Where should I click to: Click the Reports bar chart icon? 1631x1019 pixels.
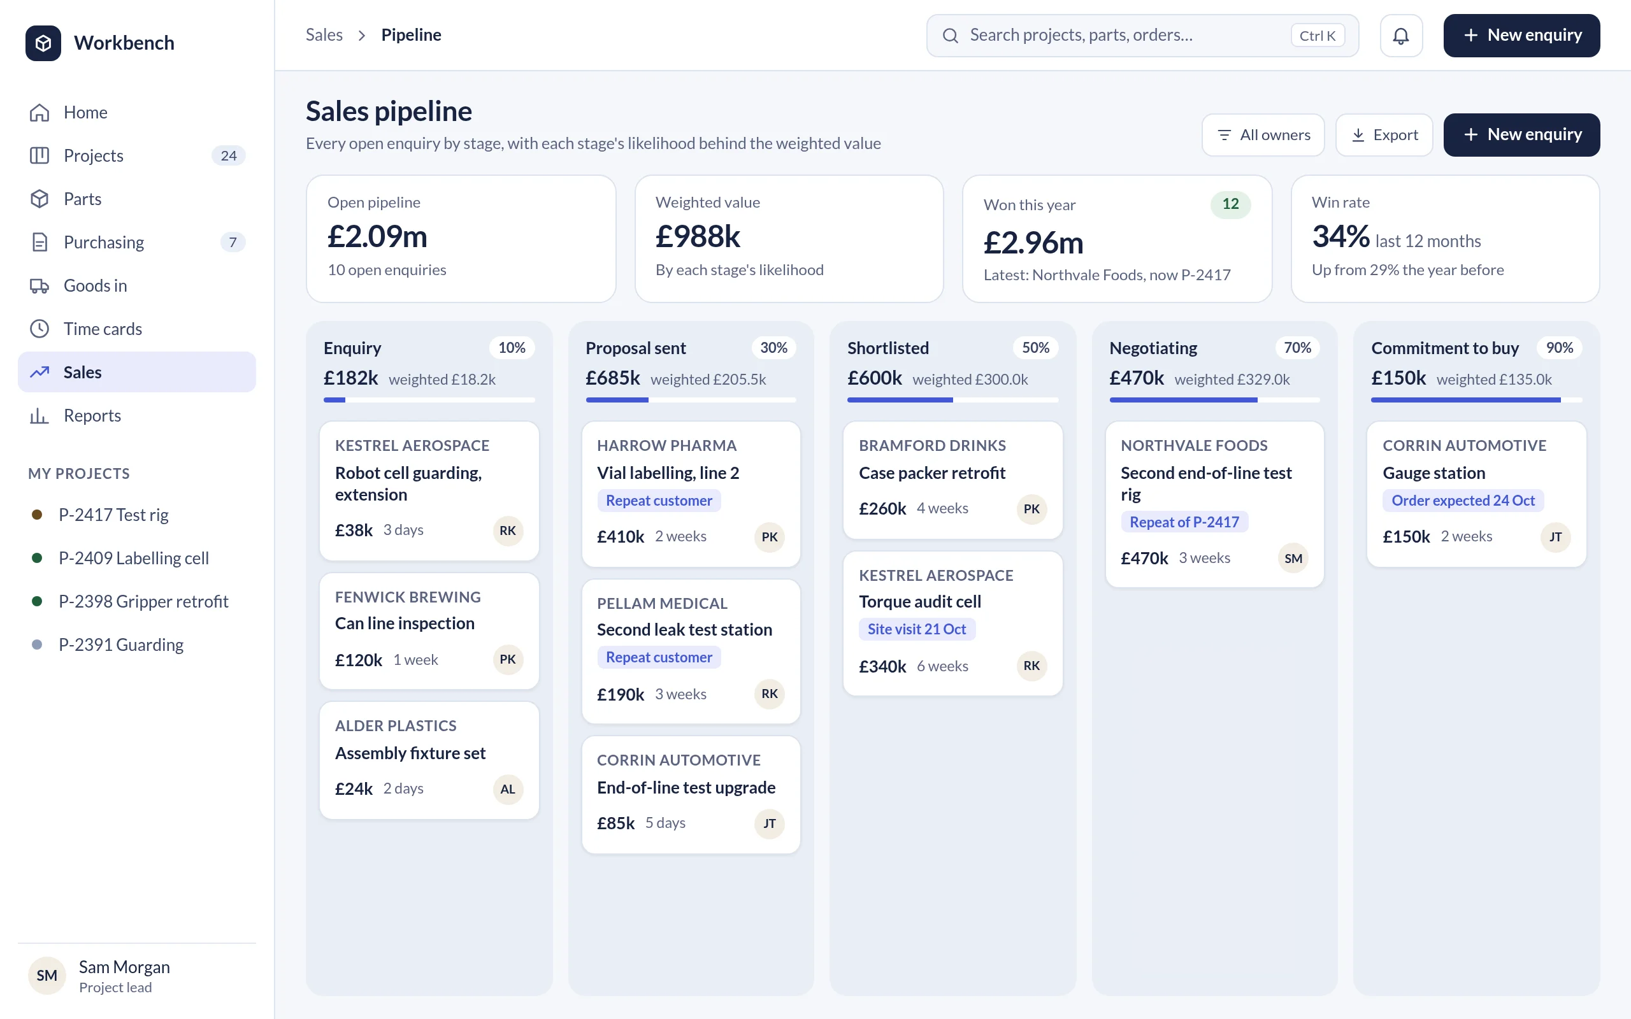[x=40, y=416]
